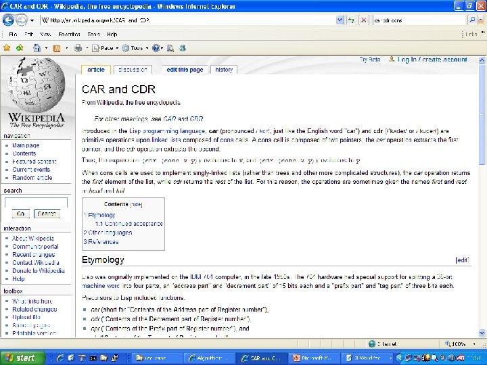Stop loading with the red X icon

pos(363,20)
